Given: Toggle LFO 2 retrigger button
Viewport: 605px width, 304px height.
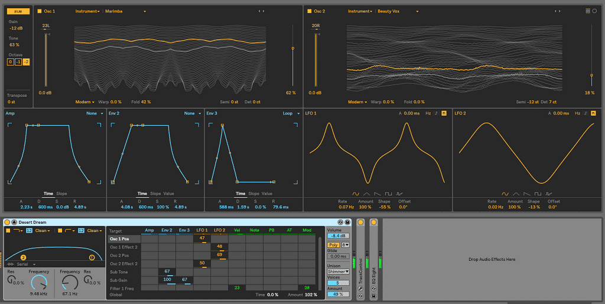Looking at the screenshot, I should tap(593, 113).
